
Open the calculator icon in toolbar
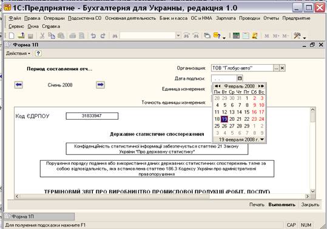[236, 36]
